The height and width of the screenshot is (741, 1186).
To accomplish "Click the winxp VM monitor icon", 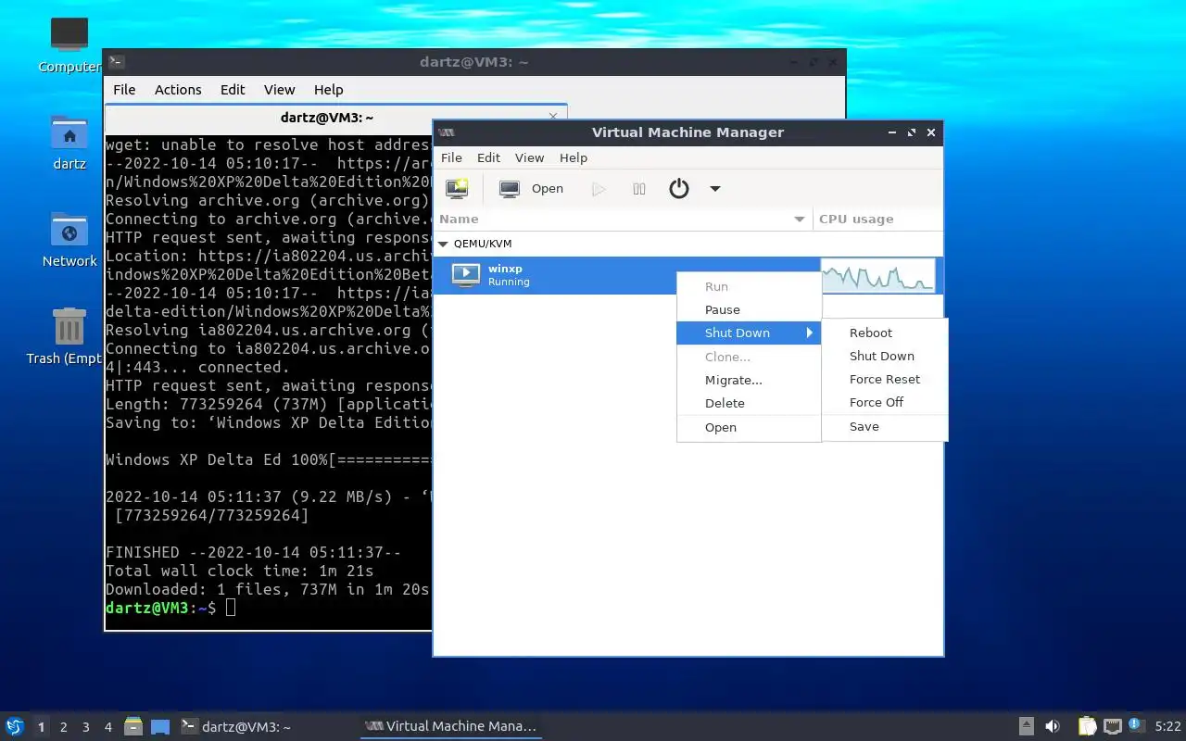I will tap(465, 275).
